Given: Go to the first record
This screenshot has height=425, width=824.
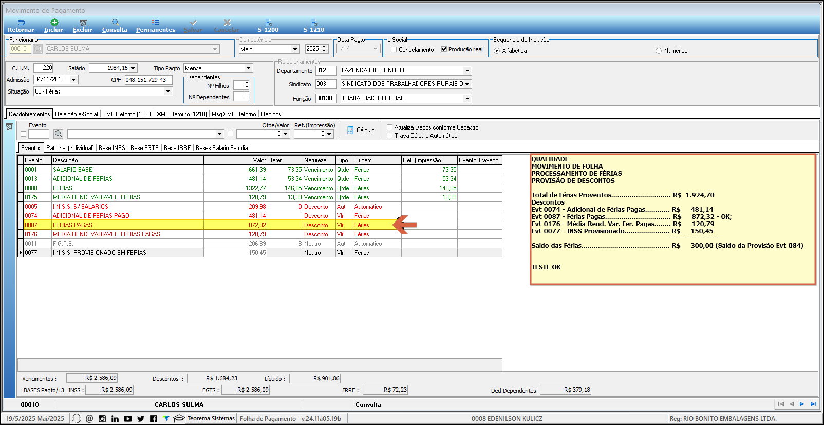Looking at the screenshot, I should (x=781, y=404).
